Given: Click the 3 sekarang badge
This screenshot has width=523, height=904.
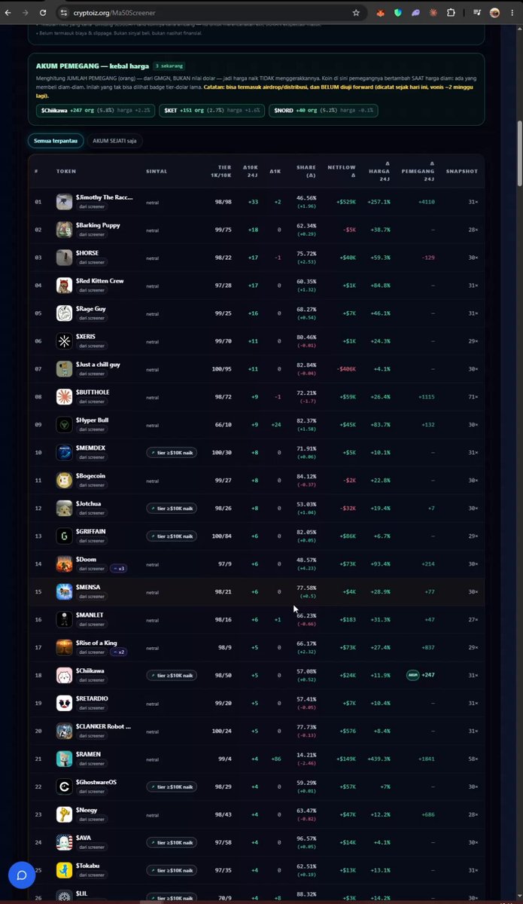Looking at the screenshot, I should coord(169,66).
